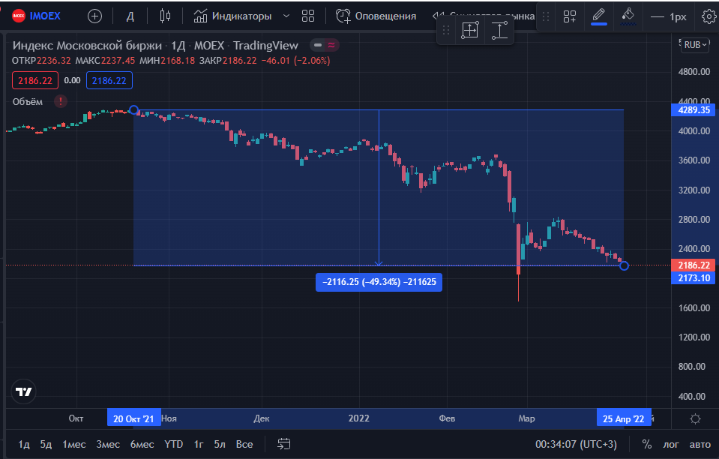Grab the favorites toolbar drag handle
This screenshot has height=459, width=719.
pos(445,30)
